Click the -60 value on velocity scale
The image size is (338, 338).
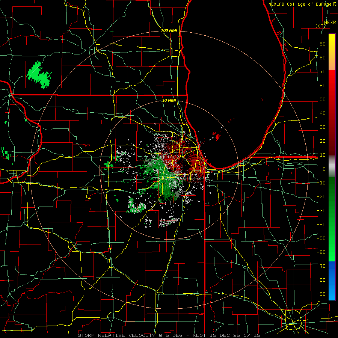click(321, 252)
